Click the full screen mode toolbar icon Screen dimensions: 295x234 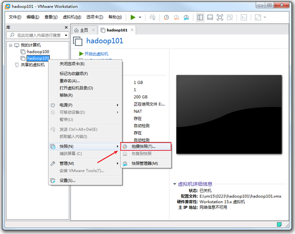tap(220, 17)
